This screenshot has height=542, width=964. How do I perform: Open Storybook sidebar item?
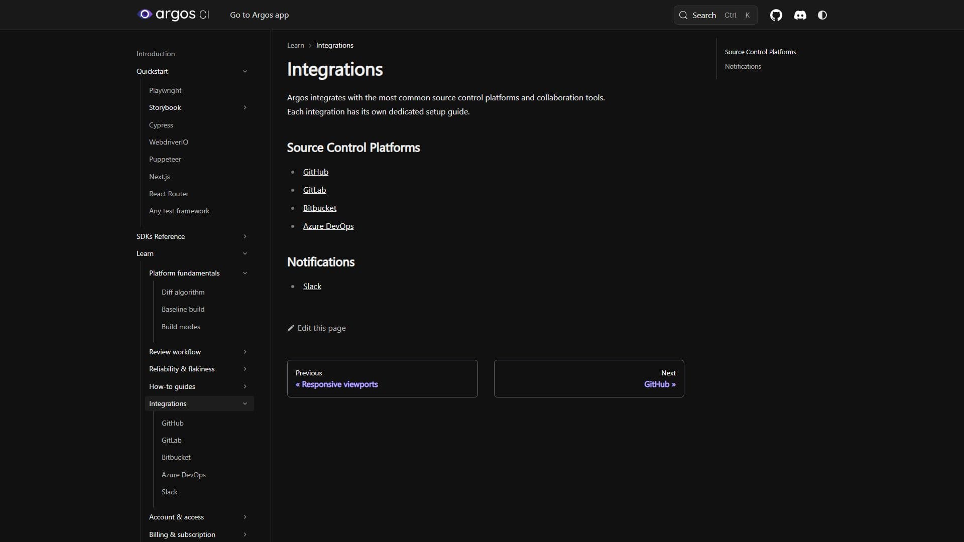(165, 107)
